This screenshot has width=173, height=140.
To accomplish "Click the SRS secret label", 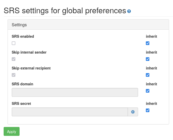I will point(21,104).
